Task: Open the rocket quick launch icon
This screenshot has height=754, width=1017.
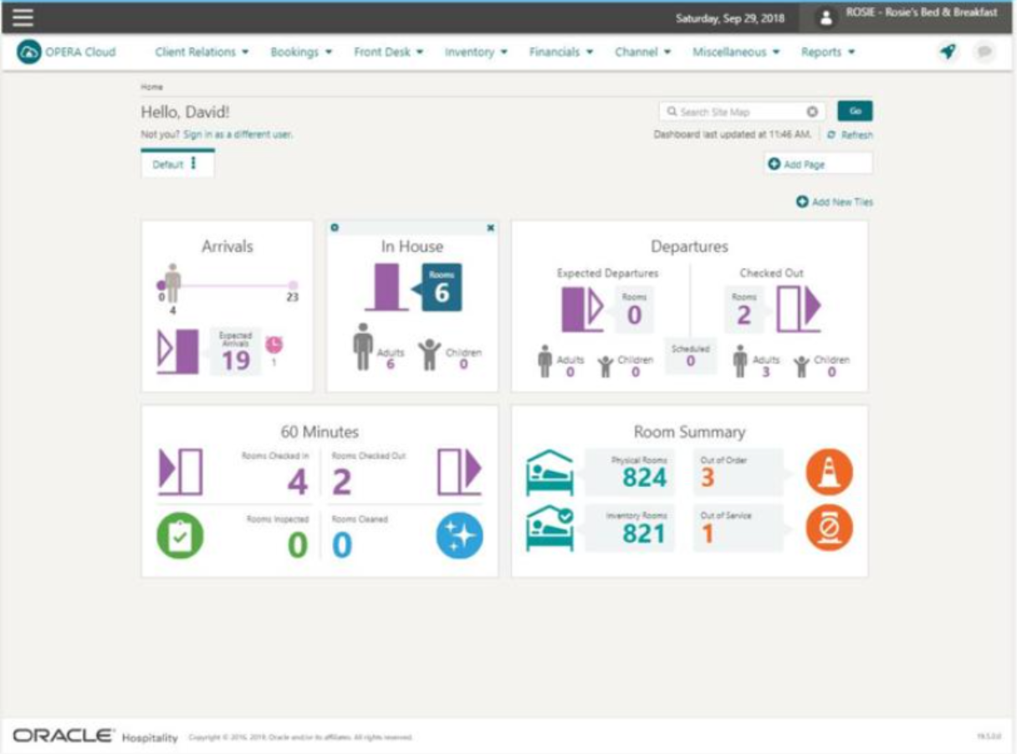Action: [x=948, y=52]
